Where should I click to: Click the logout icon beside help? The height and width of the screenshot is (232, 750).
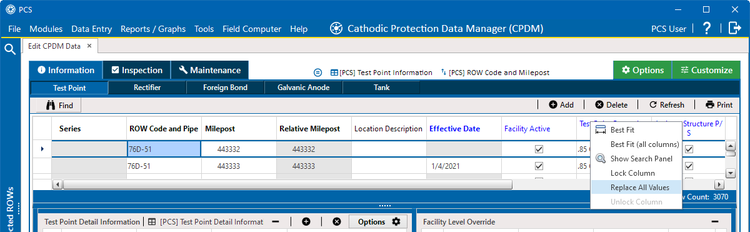735,28
